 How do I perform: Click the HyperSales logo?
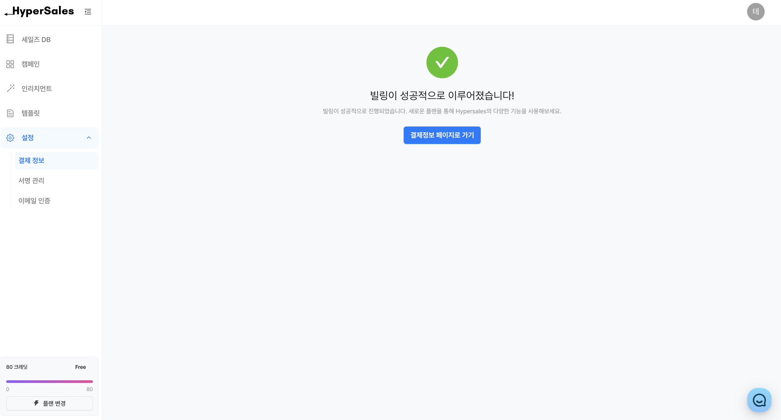click(x=39, y=11)
